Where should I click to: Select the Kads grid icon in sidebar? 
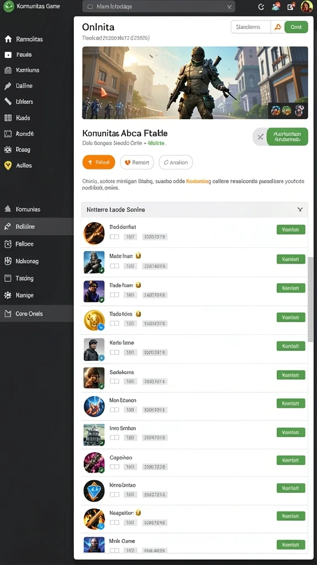pyautogui.click(x=8, y=118)
